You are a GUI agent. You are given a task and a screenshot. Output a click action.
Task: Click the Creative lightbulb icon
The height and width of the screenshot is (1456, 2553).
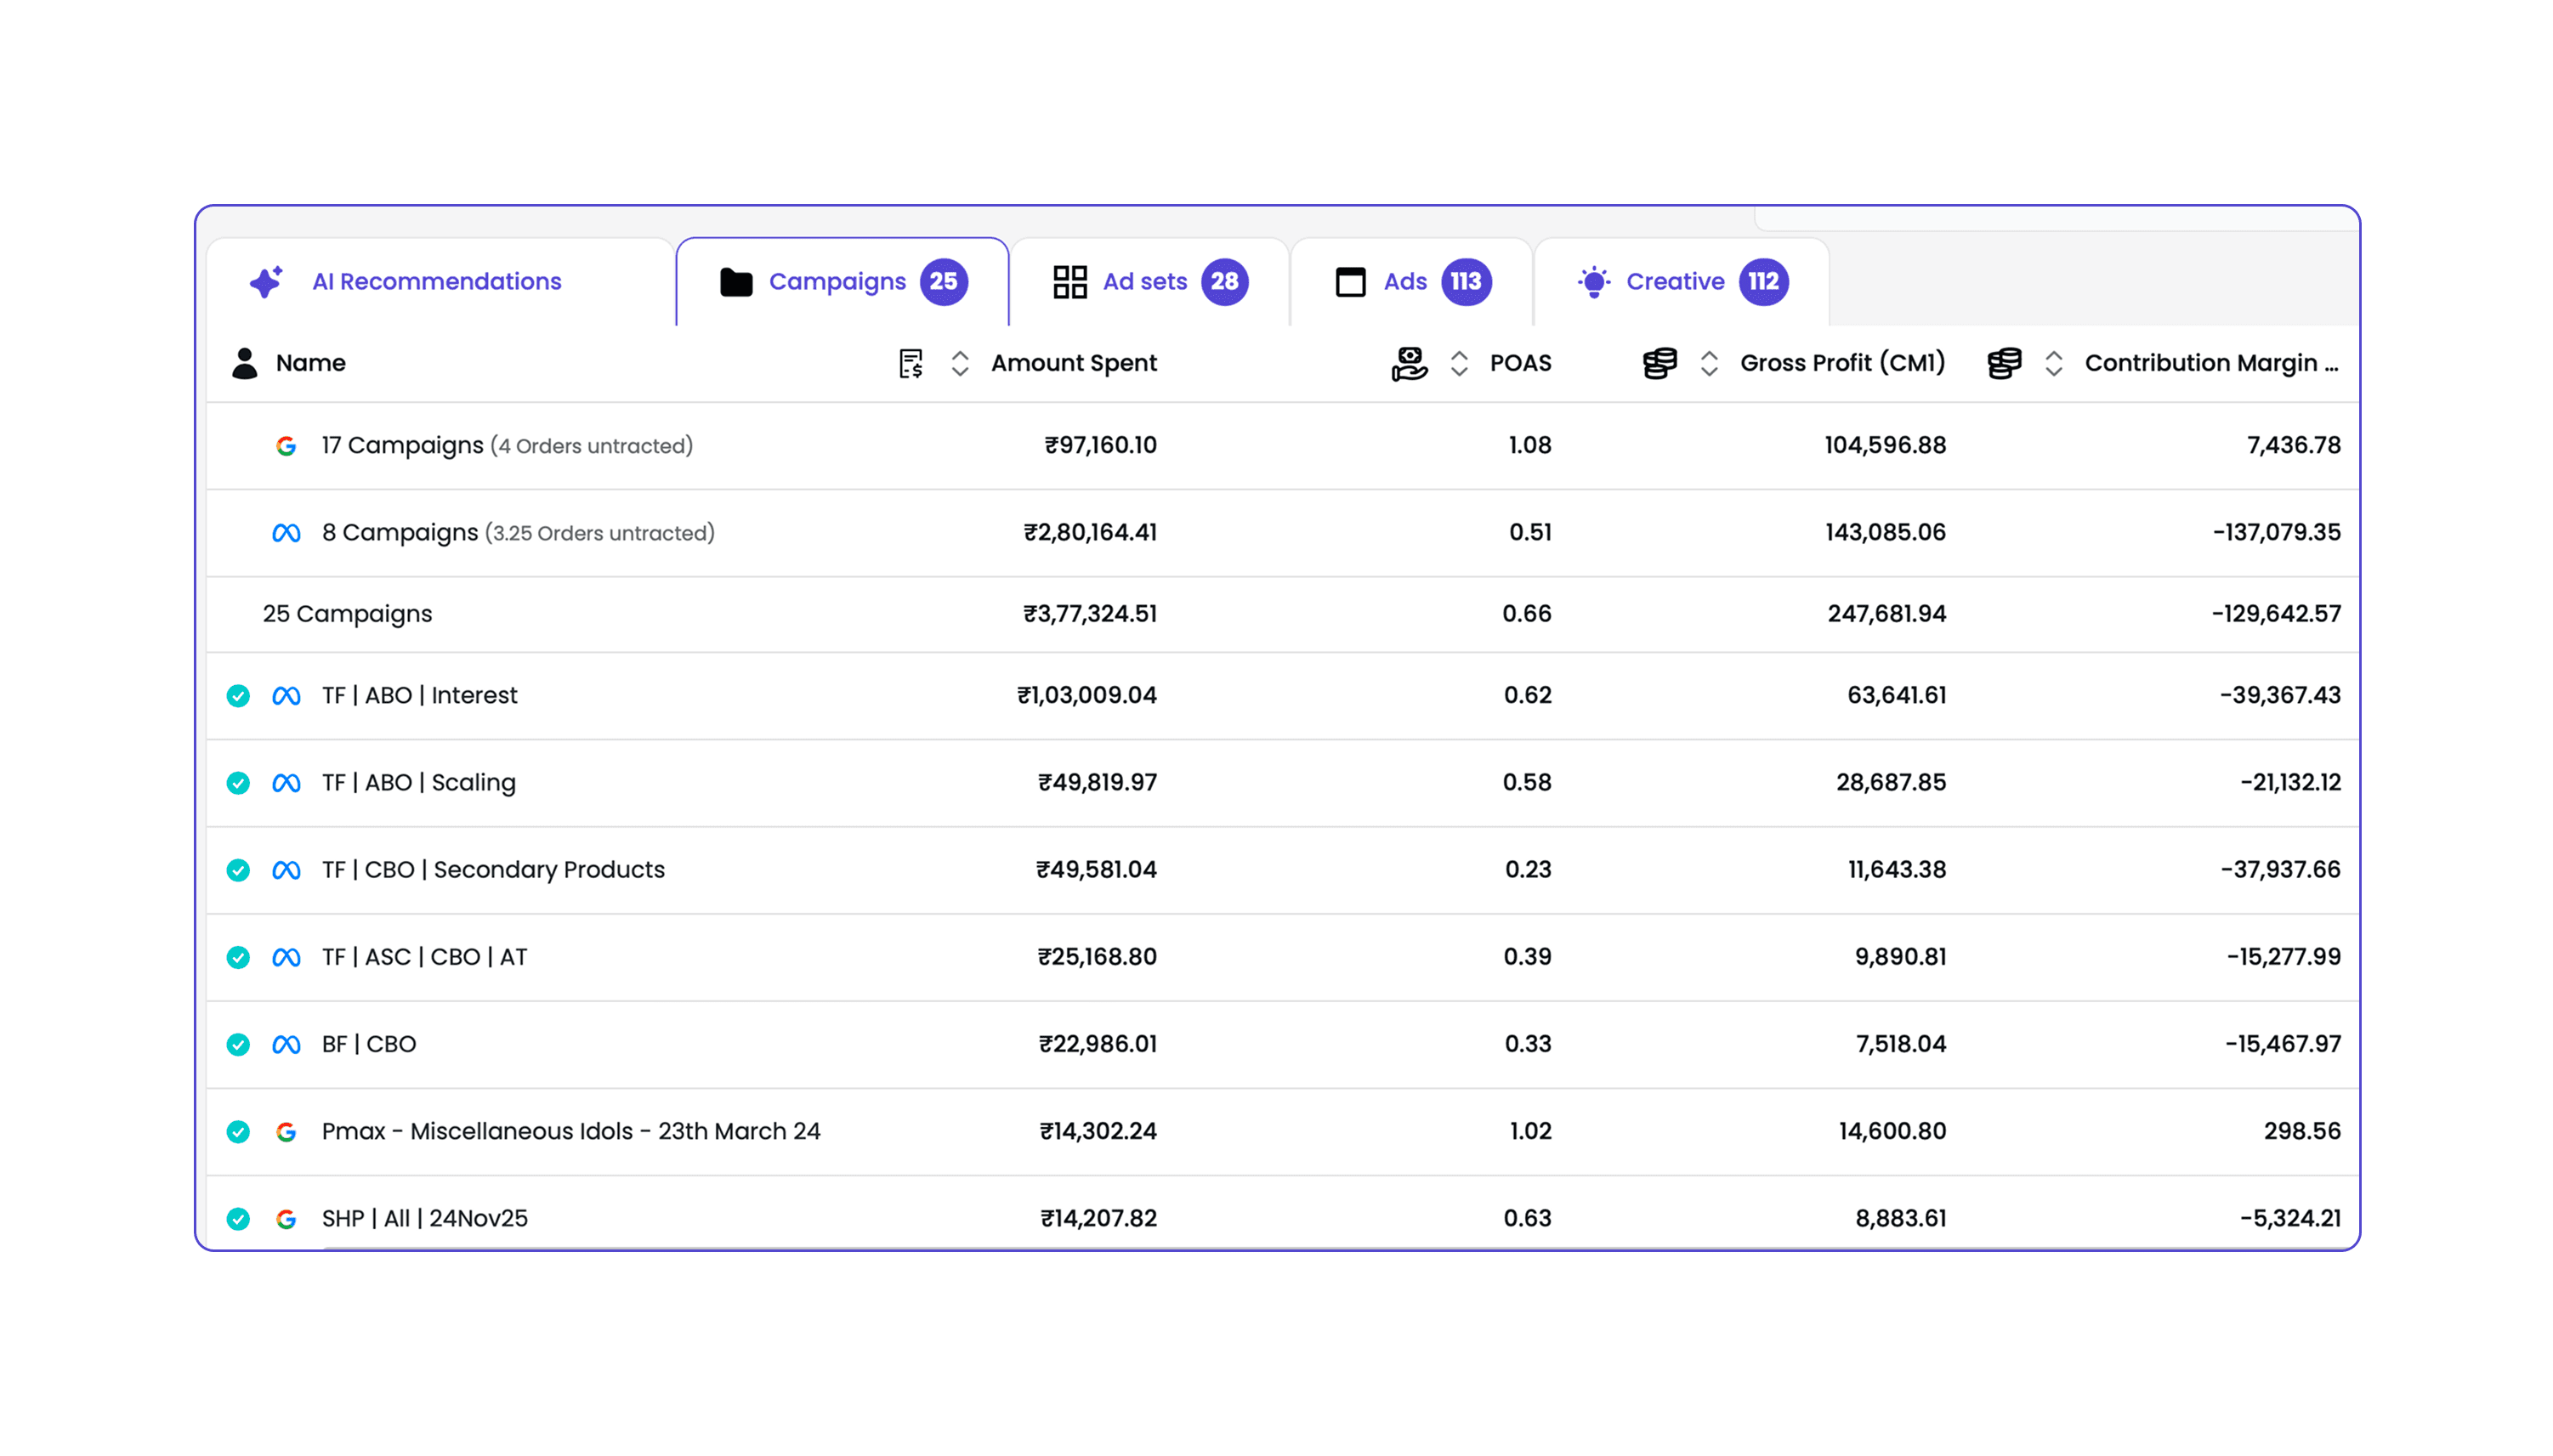(1594, 282)
